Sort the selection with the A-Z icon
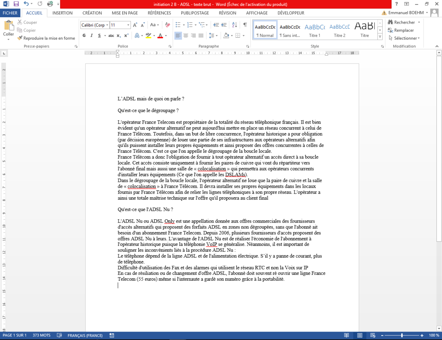The height and width of the screenshot is (340, 442). pos(234,25)
